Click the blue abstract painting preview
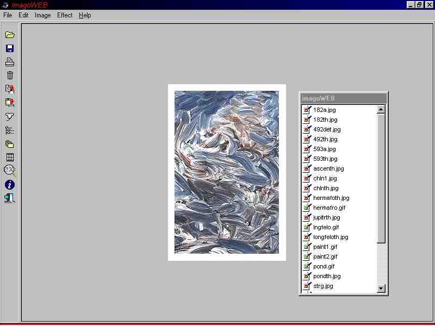 [226, 172]
